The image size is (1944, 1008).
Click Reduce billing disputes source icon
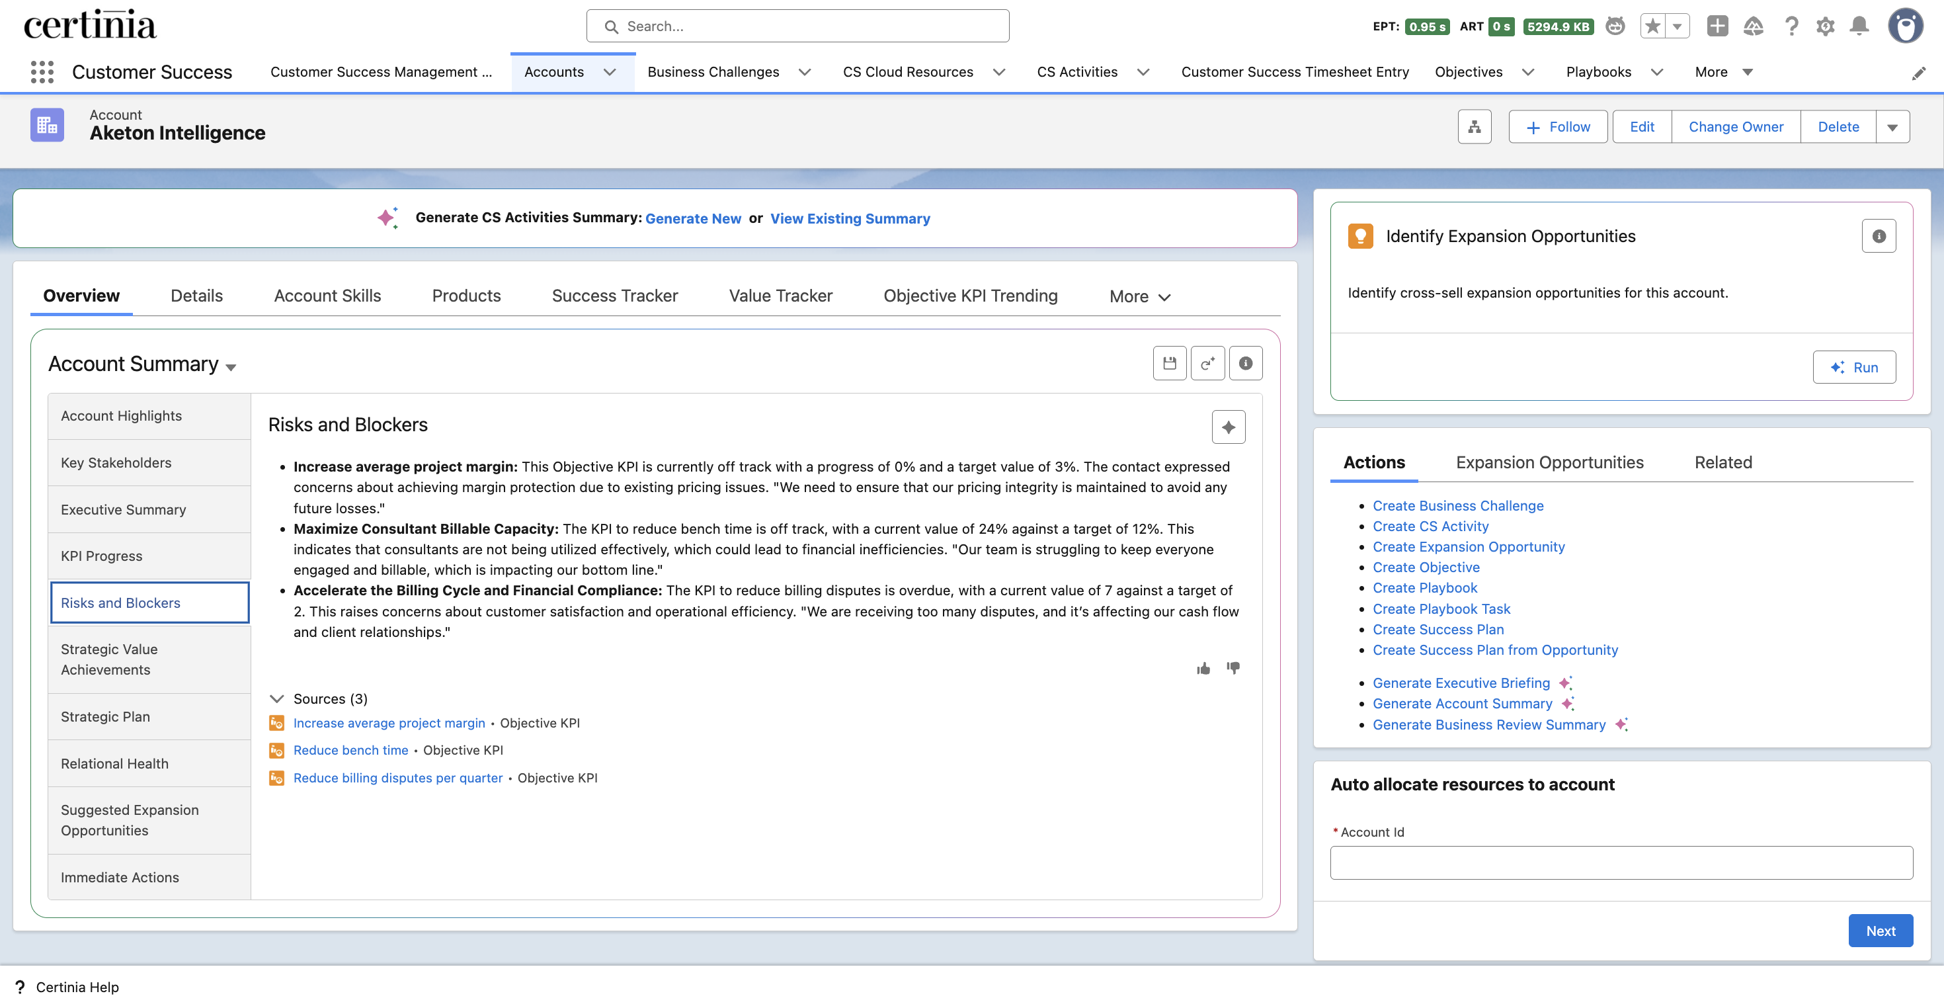point(277,778)
